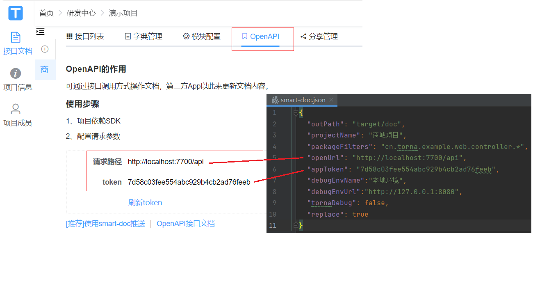This screenshot has width=533, height=286.
Task: Switch to OpenAPI tab
Action: pos(260,37)
